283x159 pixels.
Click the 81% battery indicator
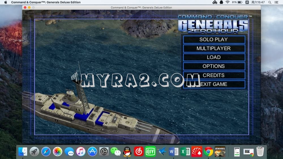coord(237,2)
